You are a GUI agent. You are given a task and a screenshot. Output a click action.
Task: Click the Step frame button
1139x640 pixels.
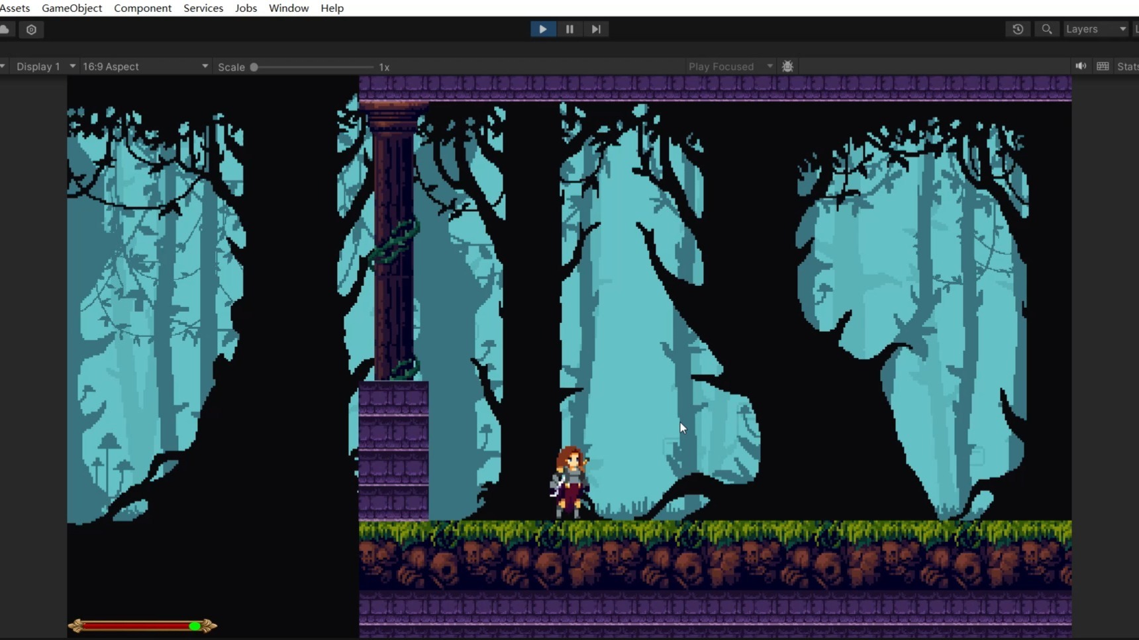[x=596, y=29]
